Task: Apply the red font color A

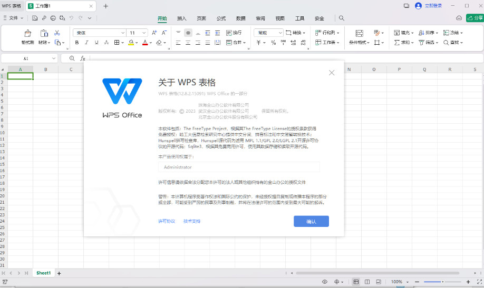Action: [x=145, y=43]
